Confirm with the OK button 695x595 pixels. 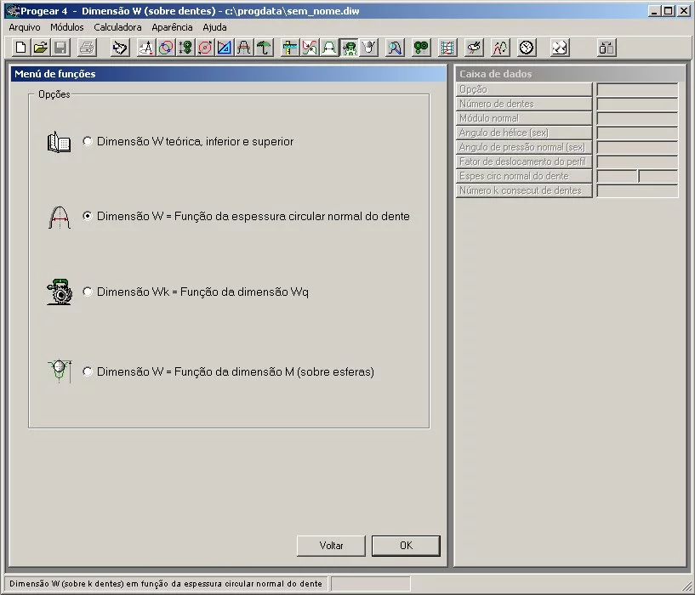pyautogui.click(x=406, y=546)
